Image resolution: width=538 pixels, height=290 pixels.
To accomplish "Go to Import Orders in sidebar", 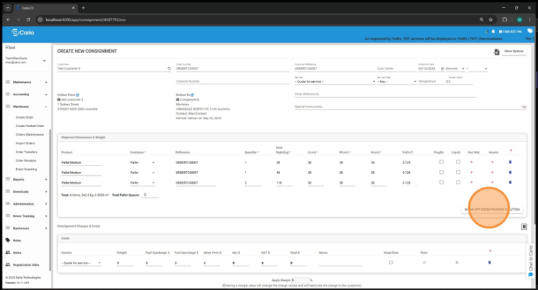I will coord(25,143).
